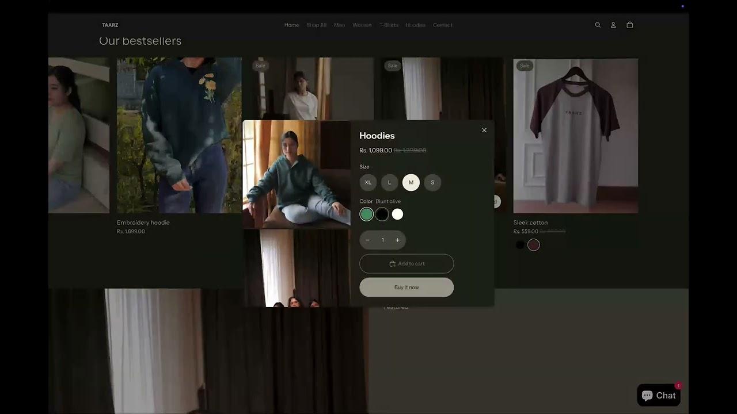The height and width of the screenshot is (414, 737).
Task: Click the Add to cart button
Action: (x=407, y=263)
